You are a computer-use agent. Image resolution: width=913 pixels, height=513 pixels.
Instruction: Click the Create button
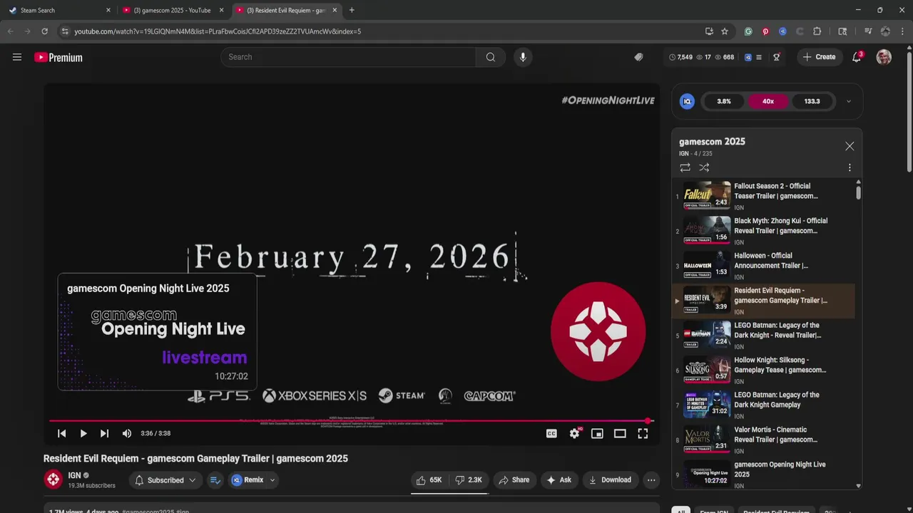click(820, 57)
